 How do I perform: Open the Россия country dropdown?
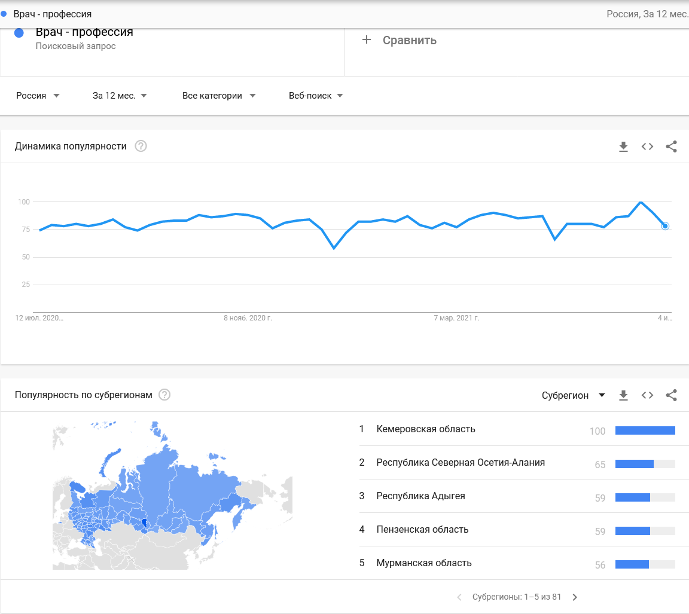(38, 96)
